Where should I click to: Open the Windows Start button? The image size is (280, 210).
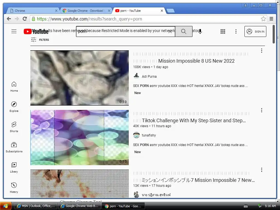coord(5,206)
